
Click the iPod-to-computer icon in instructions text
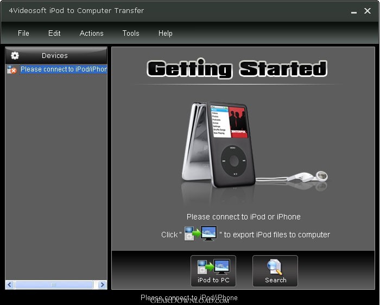[200, 233]
